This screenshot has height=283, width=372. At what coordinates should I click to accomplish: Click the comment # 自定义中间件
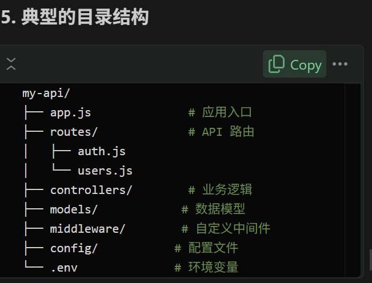(x=226, y=229)
